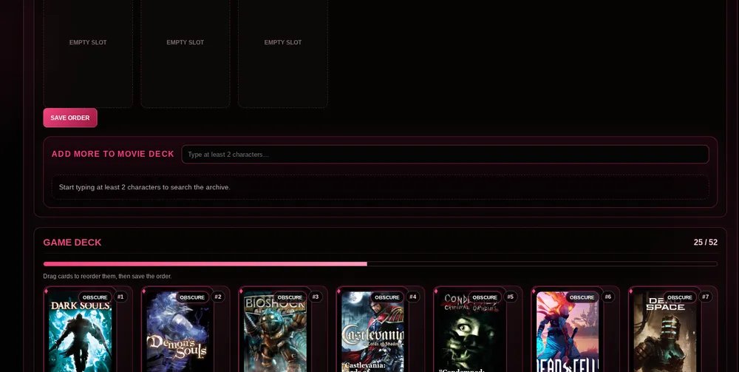
Task: Click the 'Start typing at least 2 characters' hint
Action: coord(145,187)
